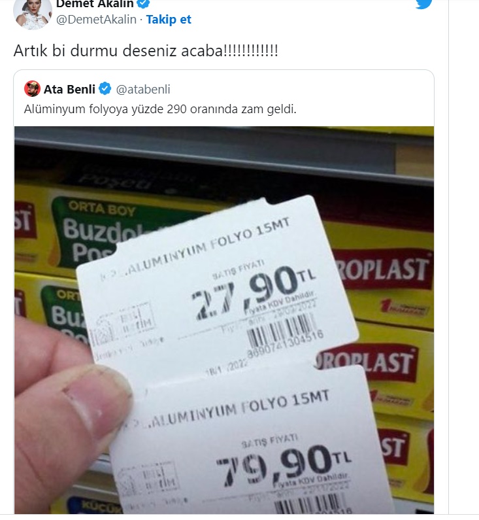Image resolution: width=479 pixels, height=520 pixels.
Task: Open the @DemetAkalin handle link
Action: 97,19
